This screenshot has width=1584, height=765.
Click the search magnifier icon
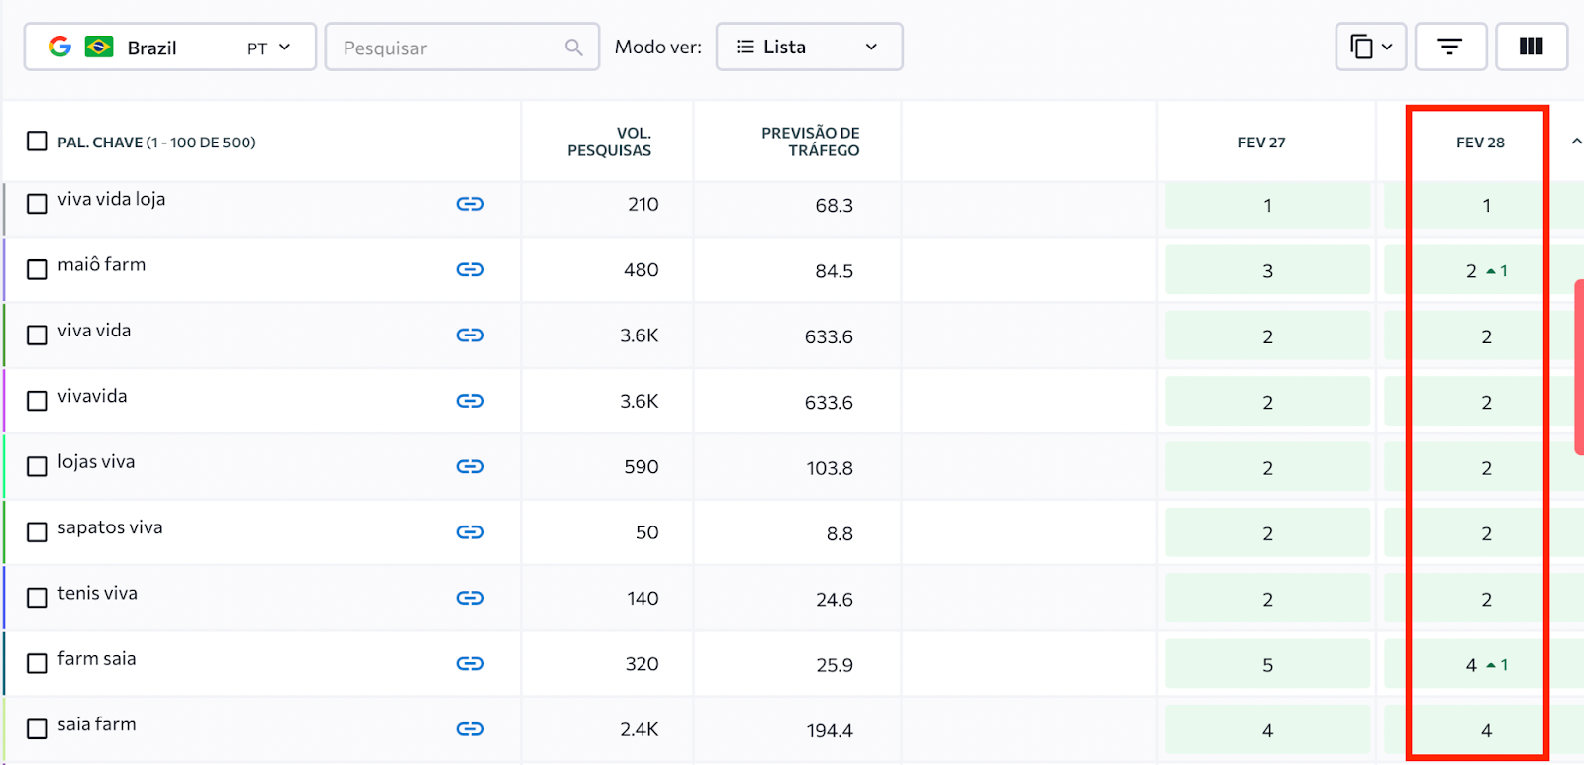coord(574,48)
